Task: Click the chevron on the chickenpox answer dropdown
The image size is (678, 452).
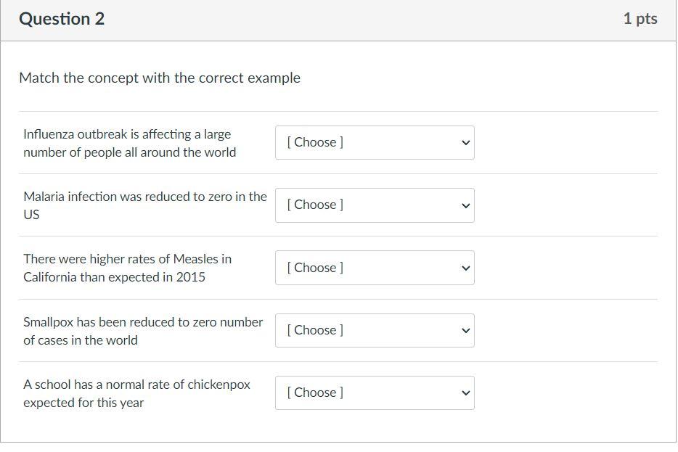Action: point(465,393)
